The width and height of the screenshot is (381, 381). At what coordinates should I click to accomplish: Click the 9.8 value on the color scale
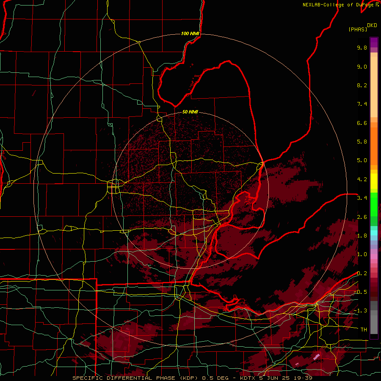[x=362, y=47]
